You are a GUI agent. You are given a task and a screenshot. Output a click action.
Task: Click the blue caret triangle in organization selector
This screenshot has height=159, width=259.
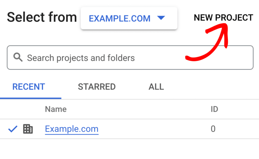[x=161, y=18]
